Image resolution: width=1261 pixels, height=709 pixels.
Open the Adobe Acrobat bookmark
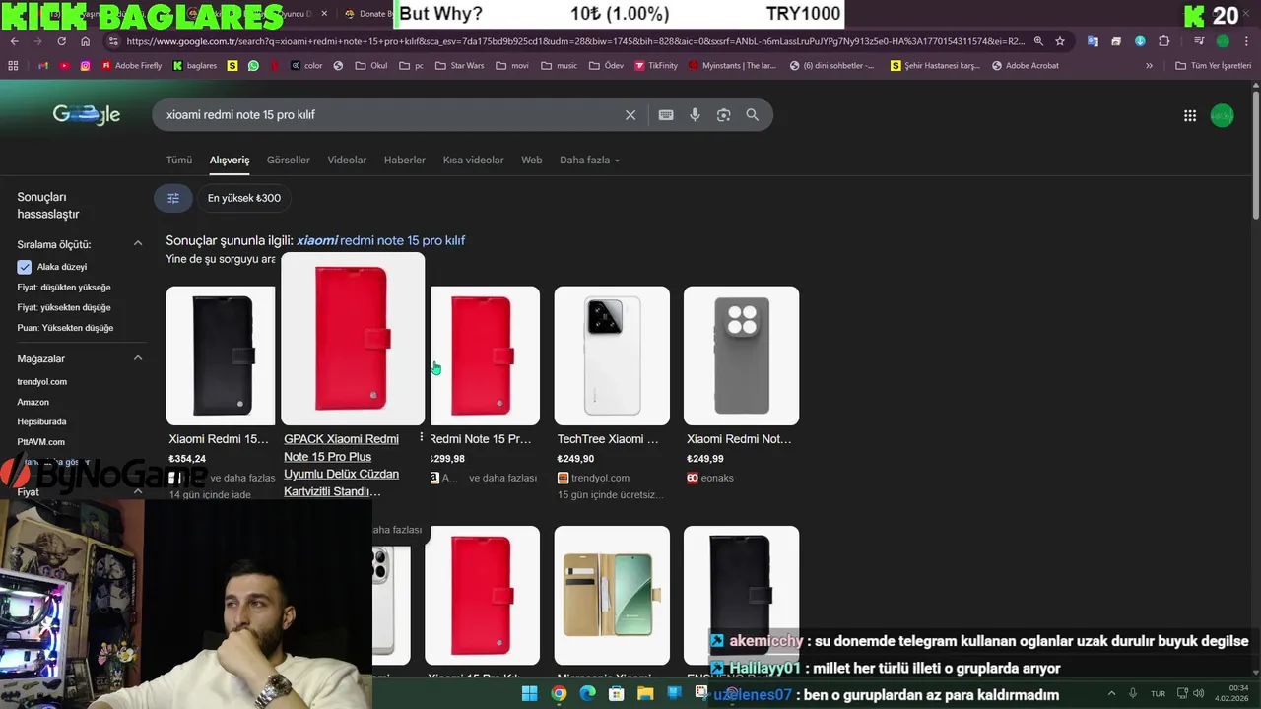tap(1026, 66)
